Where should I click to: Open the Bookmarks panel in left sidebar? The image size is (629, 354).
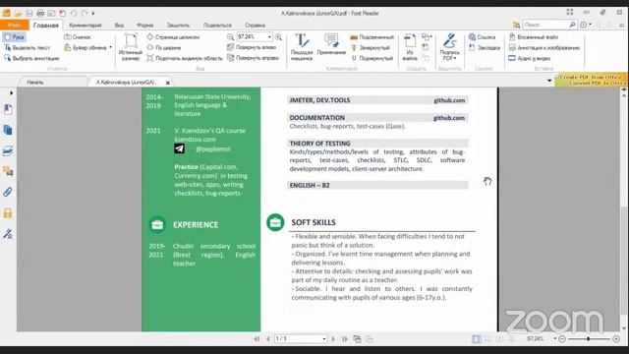point(8,109)
